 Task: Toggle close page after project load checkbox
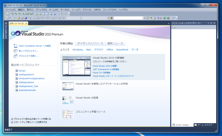point(12,119)
